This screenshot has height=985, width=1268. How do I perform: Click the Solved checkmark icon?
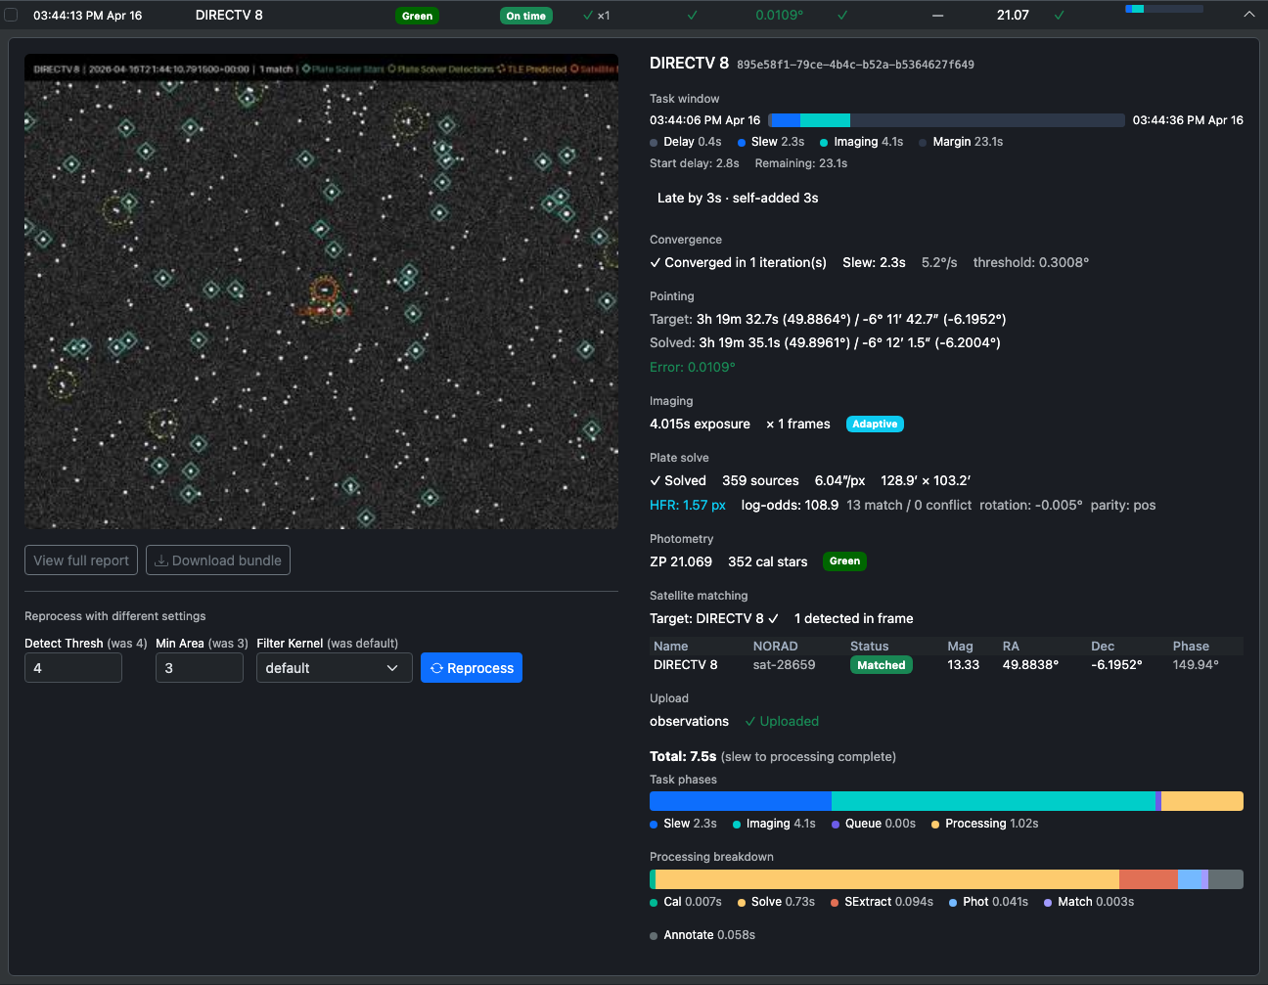(656, 480)
